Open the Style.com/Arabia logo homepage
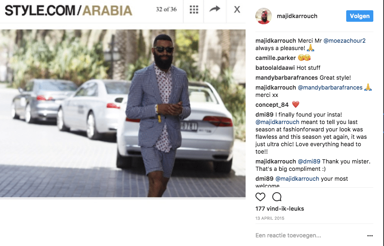The height and width of the screenshot is (246, 384). click(x=69, y=11)
